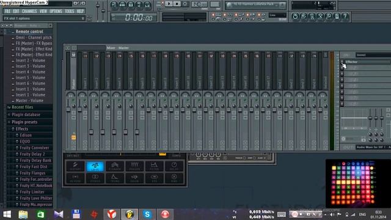Image resolution: width=391 pixels, height=220 pixels.
Task: Click the save project toolbar icon
Action: point(304,16)
